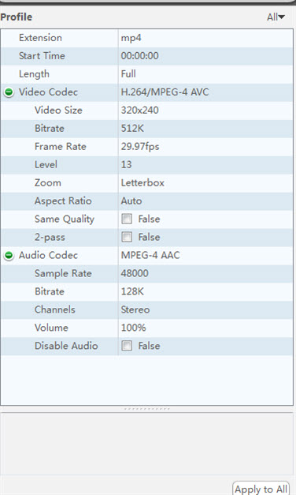This screenshot has height=495, width=296.
Task: Select the Channels row label
Action: click(x=55, y=309)
